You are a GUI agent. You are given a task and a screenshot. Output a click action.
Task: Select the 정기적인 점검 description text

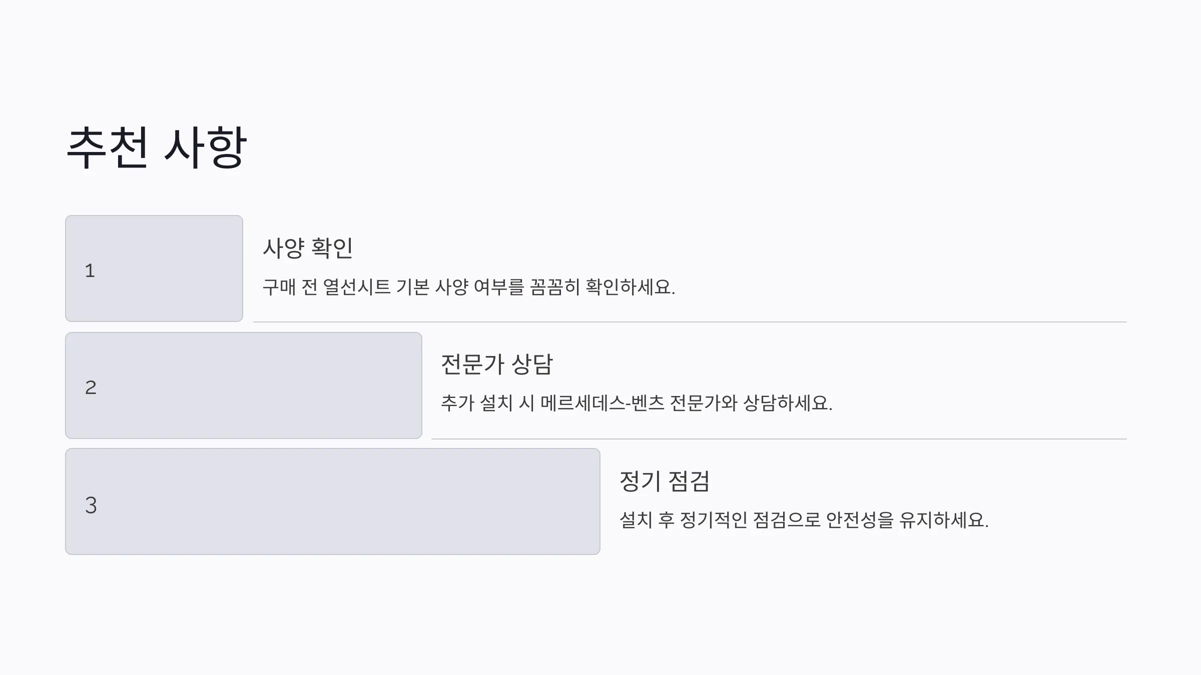click(804, 520)
